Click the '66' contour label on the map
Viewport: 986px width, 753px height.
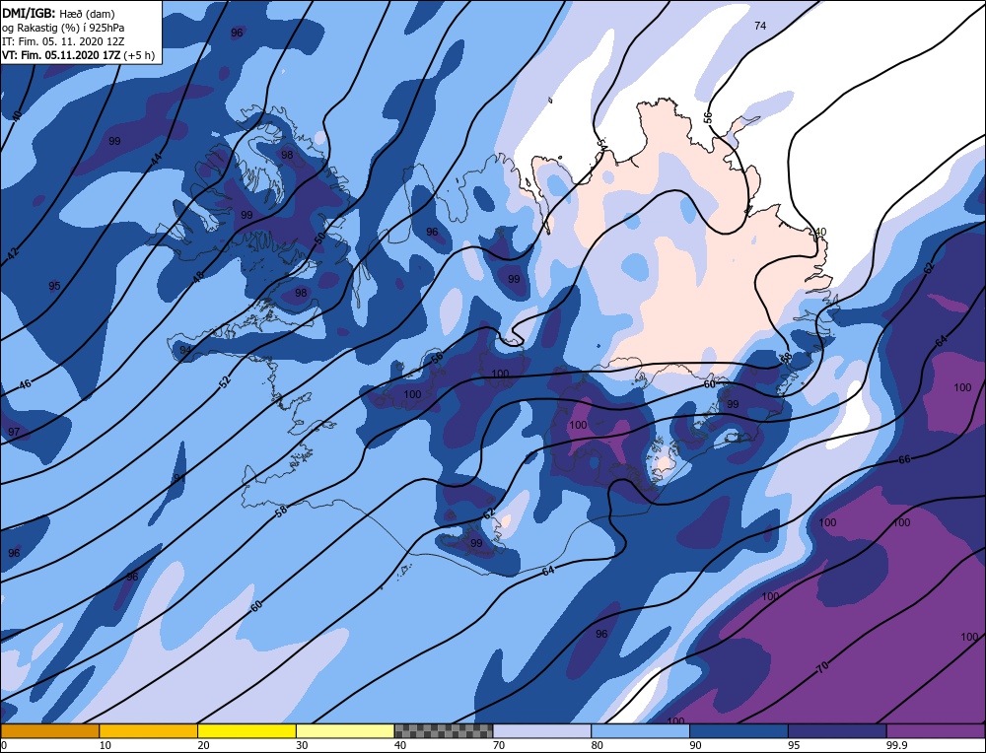click(904, 459)
